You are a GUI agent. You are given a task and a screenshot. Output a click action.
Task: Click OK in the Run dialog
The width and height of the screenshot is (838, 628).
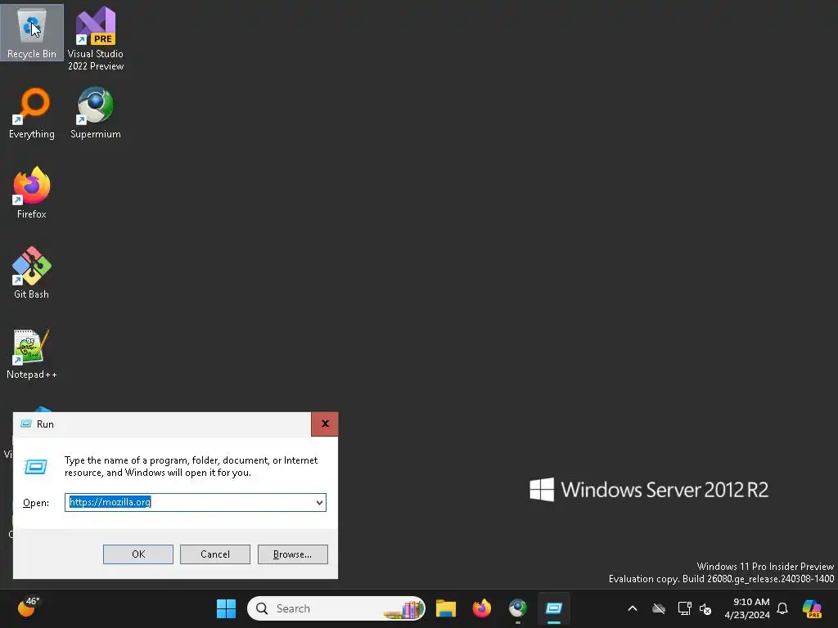[x=137, y=554]
